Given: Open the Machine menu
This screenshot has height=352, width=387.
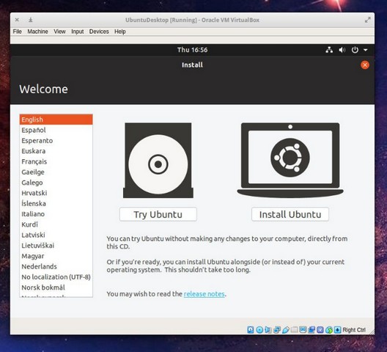Looking at the screenshot, I should pyautogui.click(x=38, y=32).
